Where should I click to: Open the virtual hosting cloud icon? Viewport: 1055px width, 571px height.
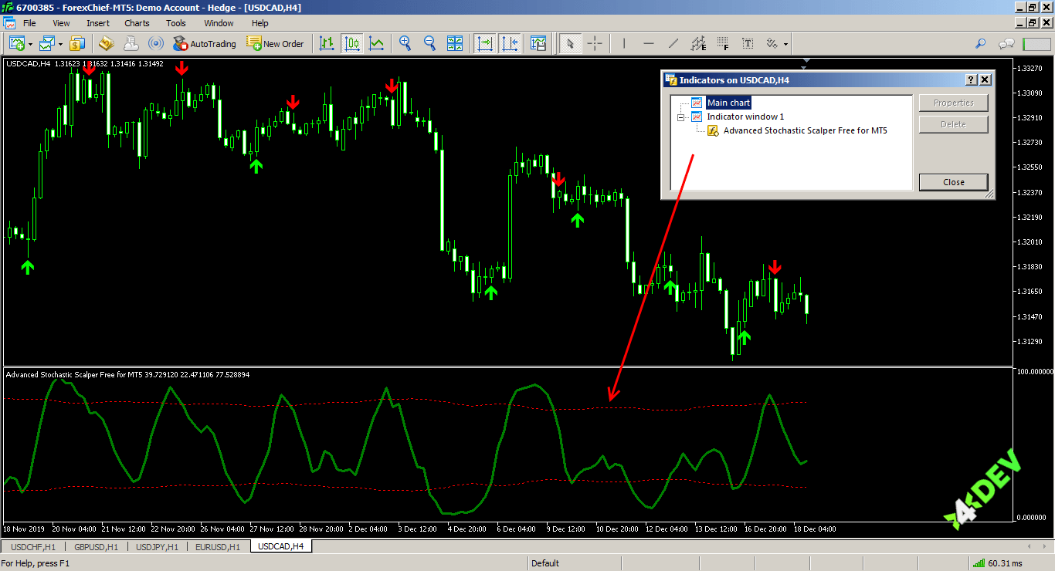coord(131,43)
